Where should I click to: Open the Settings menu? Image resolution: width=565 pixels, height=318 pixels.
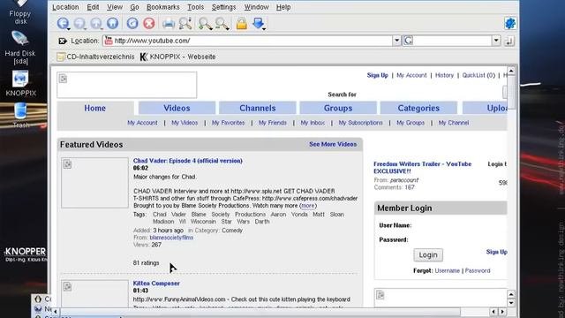coord(223,7)
